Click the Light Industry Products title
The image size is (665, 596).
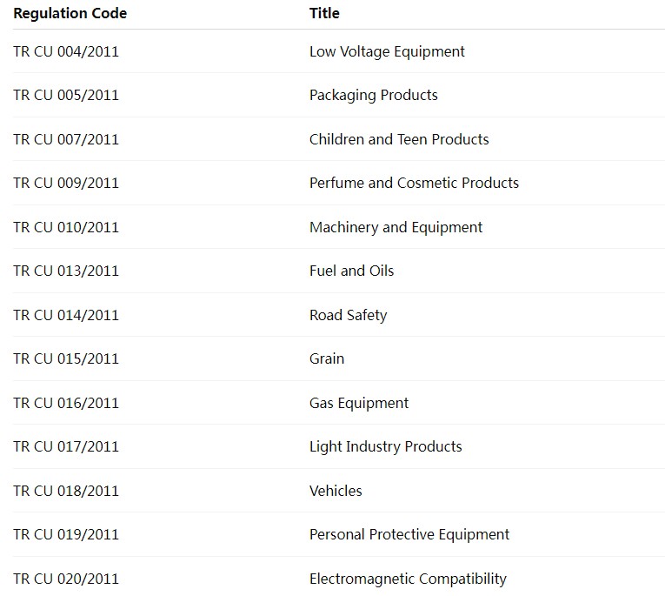tap(385, 446)
